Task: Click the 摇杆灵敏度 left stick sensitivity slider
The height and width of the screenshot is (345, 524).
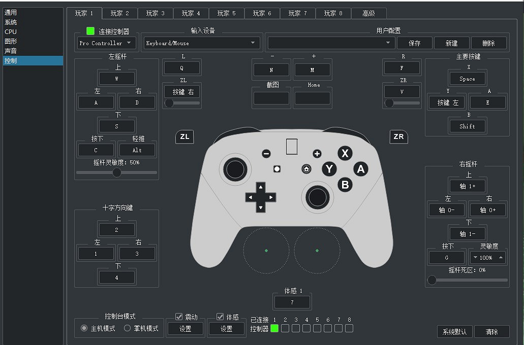Action: pyautogui.click(x=116, y=172)
